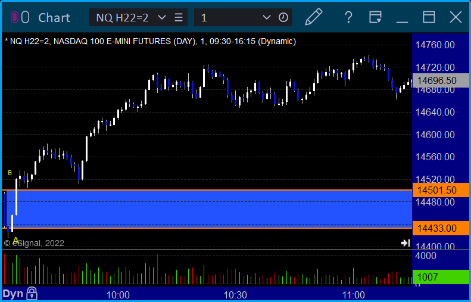Click the scroll-to-latest-bar arrow icon

click(406, 243)
